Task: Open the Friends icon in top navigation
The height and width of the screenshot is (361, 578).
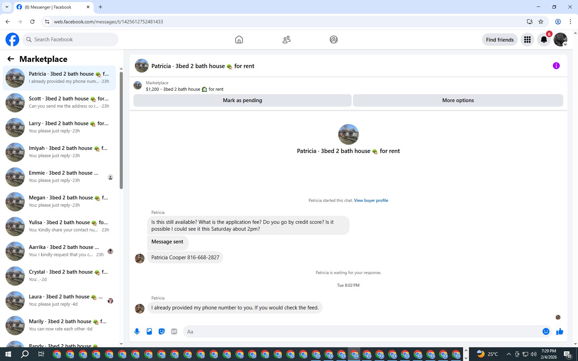Action: coord(287,40)
